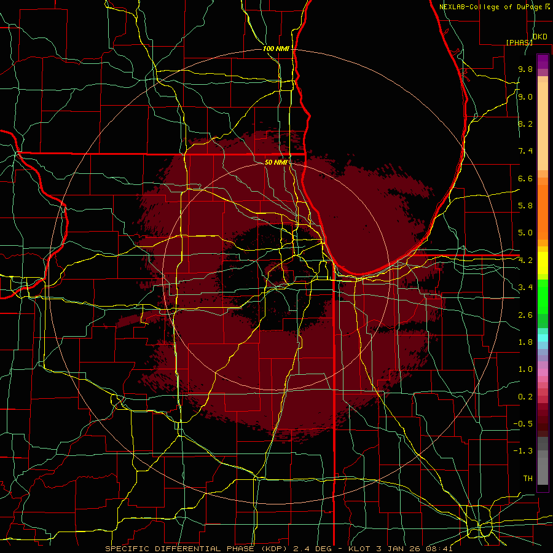The image size is (553, 553).
Task: Pick the bright green color bar segment
Action: click(x=543, y=296)
